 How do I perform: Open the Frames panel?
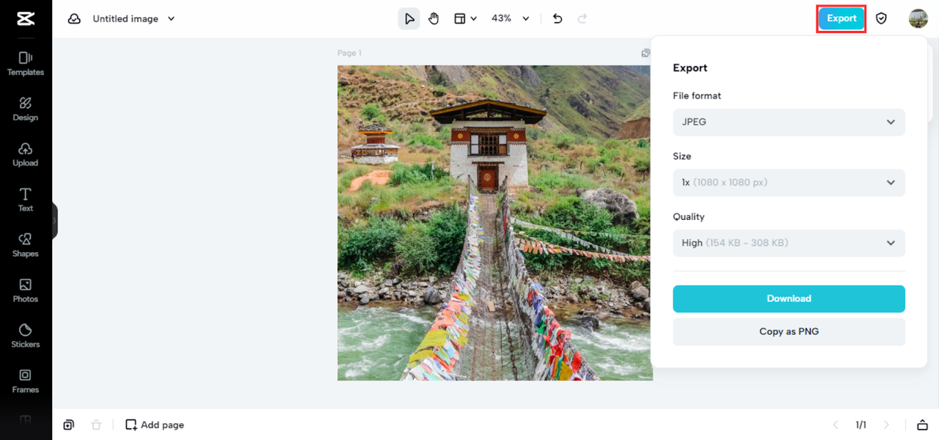[26, 381]
